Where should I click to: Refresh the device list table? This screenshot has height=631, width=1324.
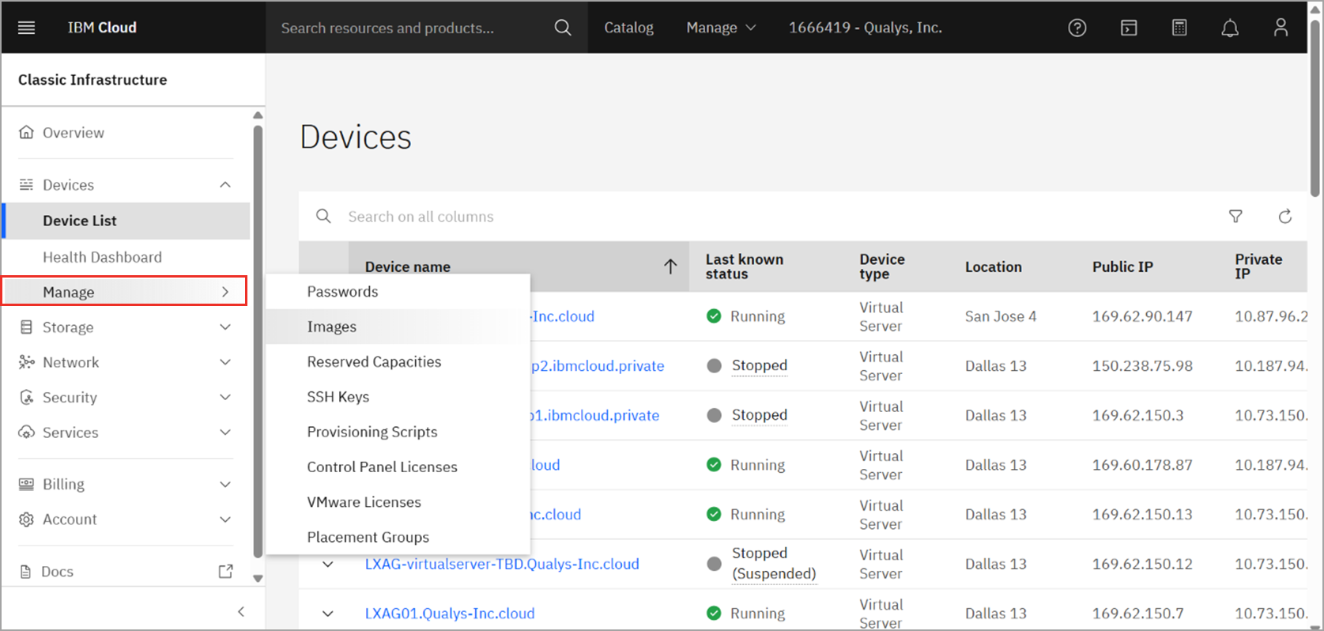1285,217
